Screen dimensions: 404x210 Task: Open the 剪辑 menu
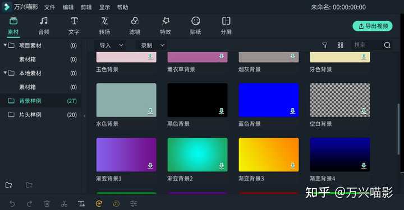click(x=86, y=7)
